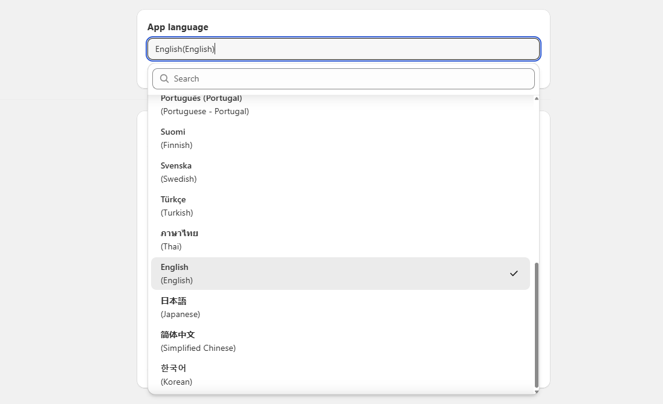Image resolution: width=663 pixels, height=404 pixels.
Task: Click the App language combo box field
Action: coord(343,49)
